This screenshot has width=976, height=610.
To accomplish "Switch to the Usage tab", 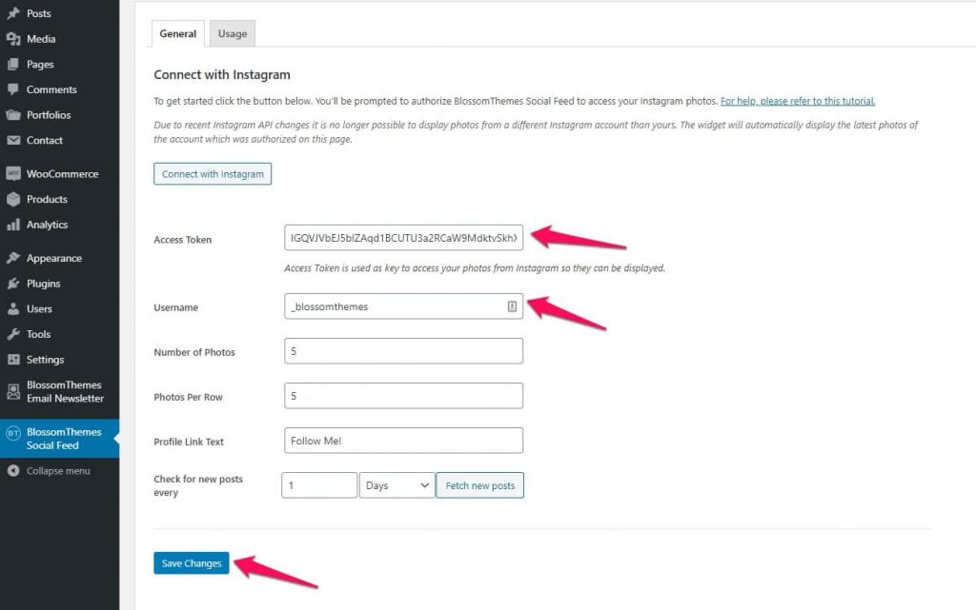I will (x=232, y=32).
